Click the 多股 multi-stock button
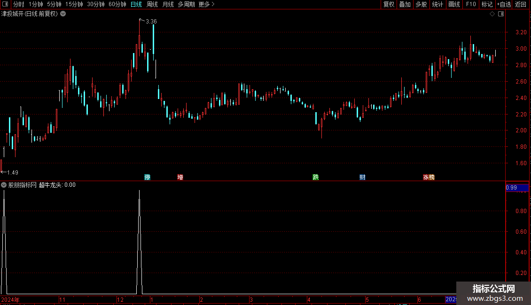Image resolution: width=531 pixels, height=305 pixels. pos(422,4)
